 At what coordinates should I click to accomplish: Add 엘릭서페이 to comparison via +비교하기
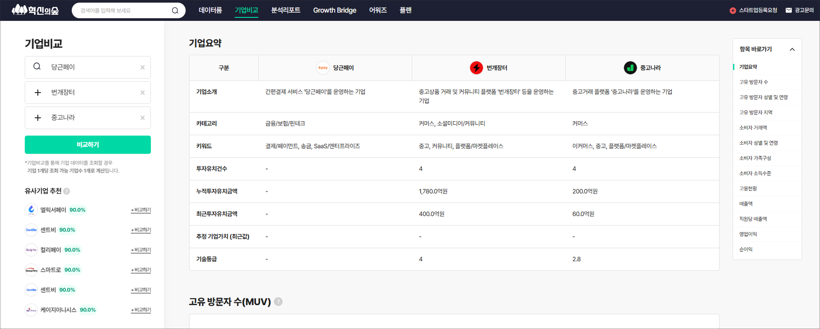tap(141, 210)
